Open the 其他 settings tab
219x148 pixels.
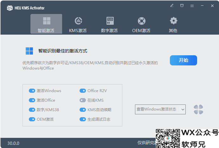click(173, 24)
